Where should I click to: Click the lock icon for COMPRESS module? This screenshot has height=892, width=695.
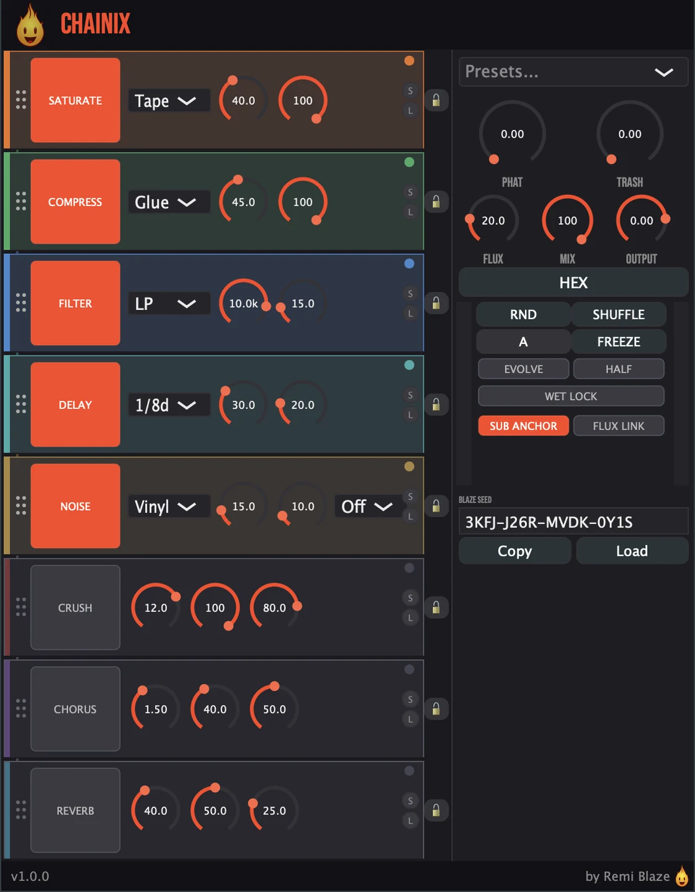coord(436,202)
